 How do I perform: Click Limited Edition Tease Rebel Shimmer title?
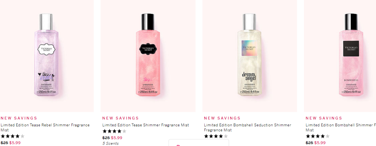pyautogui.click(x=45, y=127)
